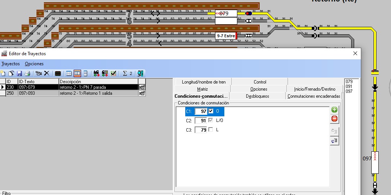Add a switching condition with the green plus
This screenshot has height=195, width=391.
pyautogui.click(x=334, y=110)
